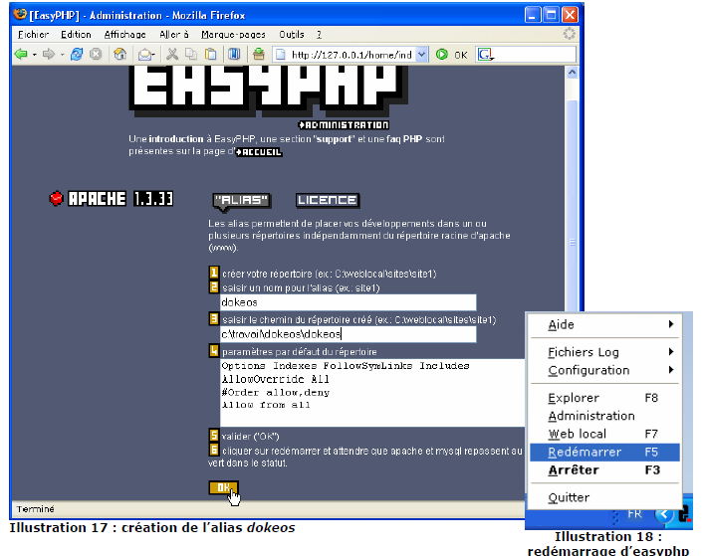Image resolution: width=702 pixels, height=556 pixels.
Task: Click the page scrollbar up arrow
Action: tap(572, 73)
